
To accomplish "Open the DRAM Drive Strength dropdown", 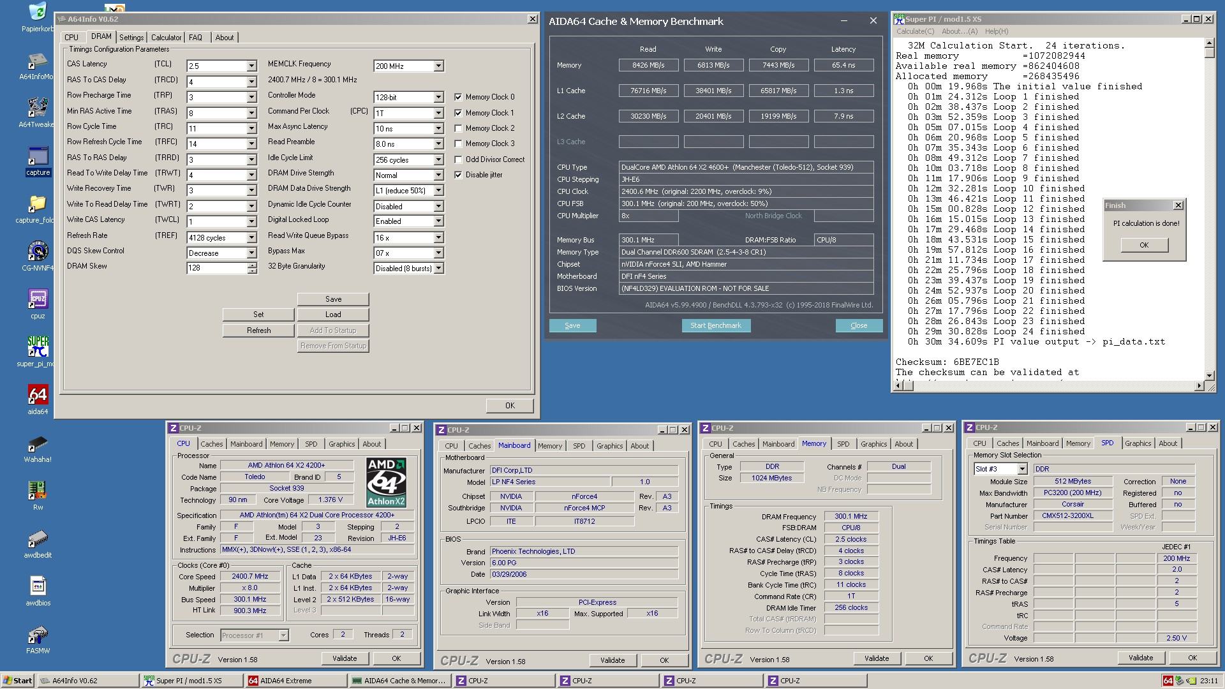I will [x=438, y=175].
